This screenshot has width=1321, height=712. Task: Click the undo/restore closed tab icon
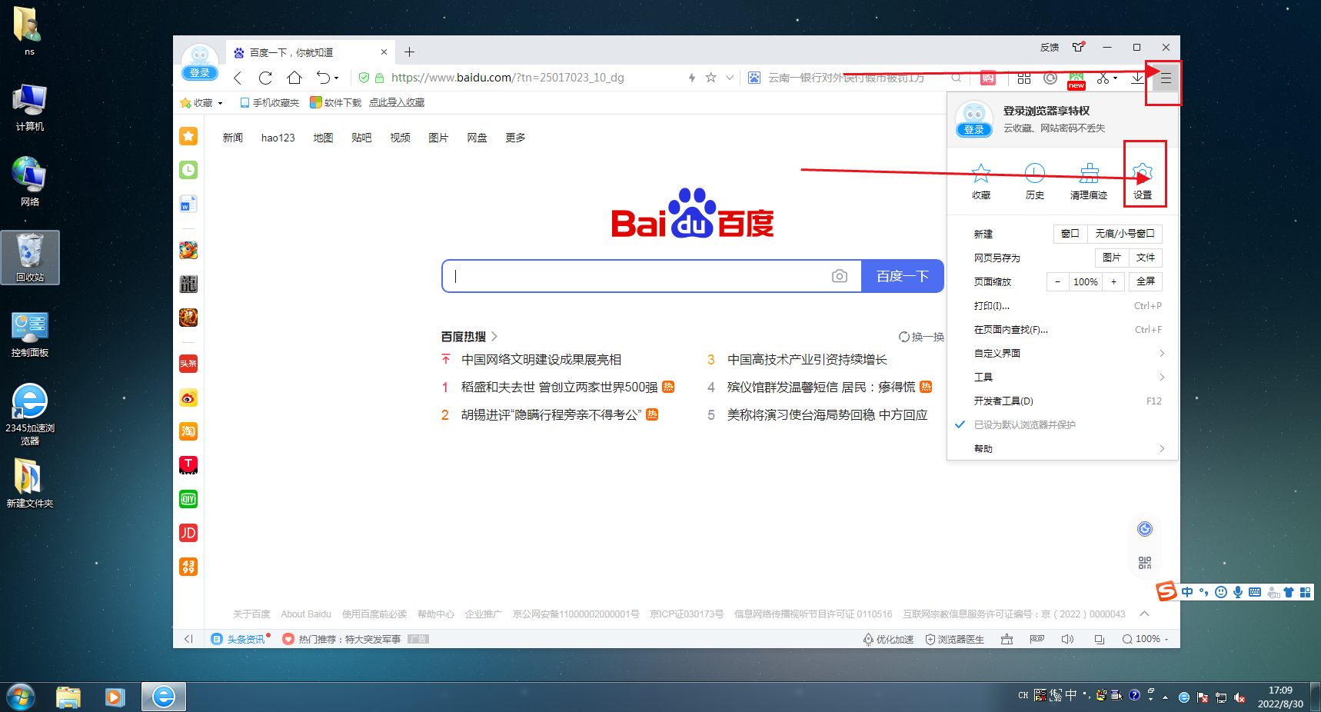tap(323, 78)
